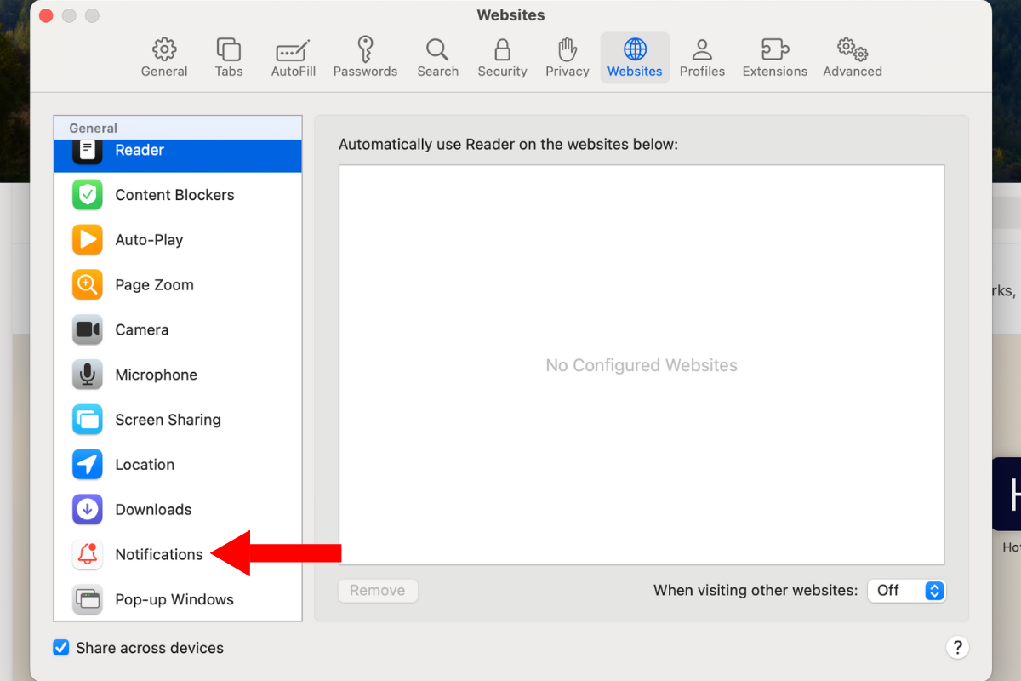
Task: Select the Camera icon in sidebar
Action: click(88, 330)
